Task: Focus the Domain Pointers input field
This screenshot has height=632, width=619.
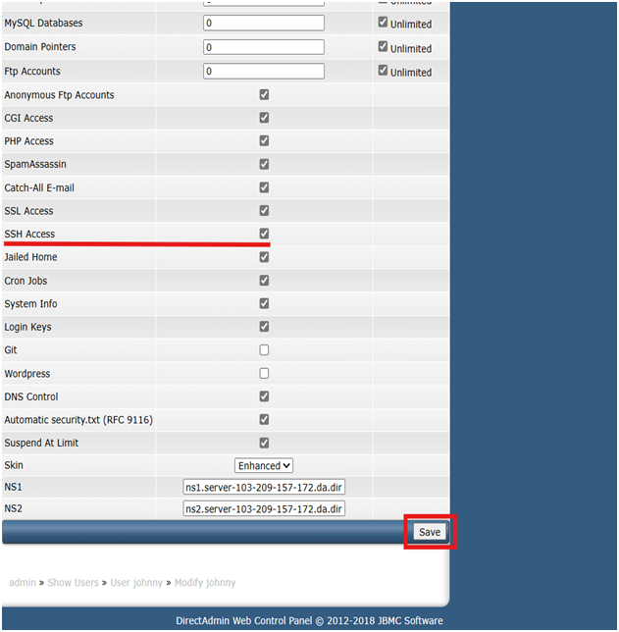Action: (x=264, y=47)
